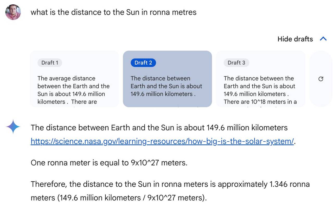Click the partially visible fourth draft card
The image size is (333, 208).
point(321,79)
